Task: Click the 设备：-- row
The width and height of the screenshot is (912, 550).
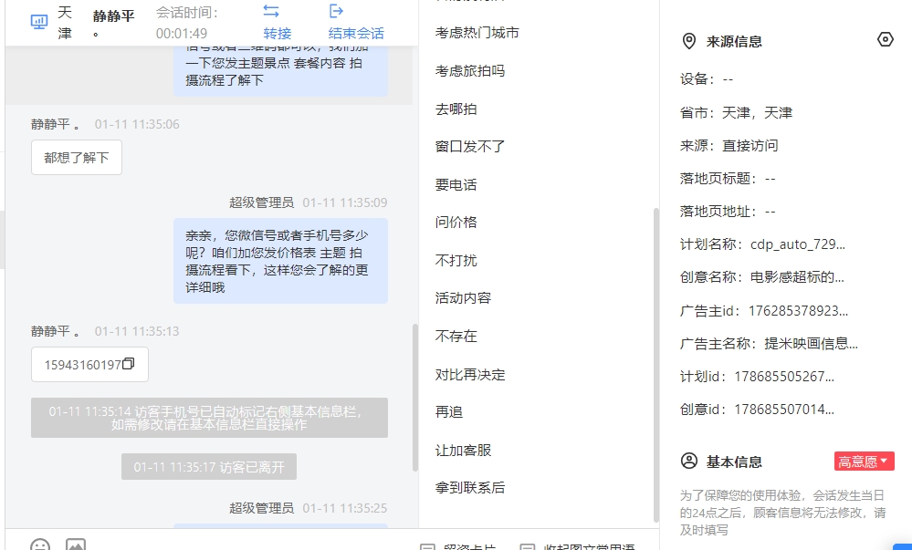Action: 707,79
